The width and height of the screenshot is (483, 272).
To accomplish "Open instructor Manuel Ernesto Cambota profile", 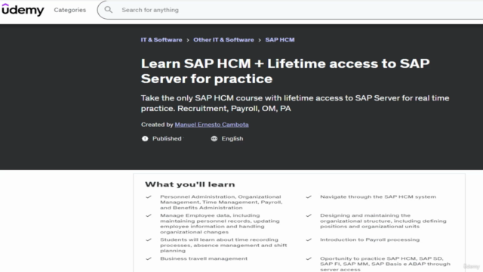I will click(211, 125).
